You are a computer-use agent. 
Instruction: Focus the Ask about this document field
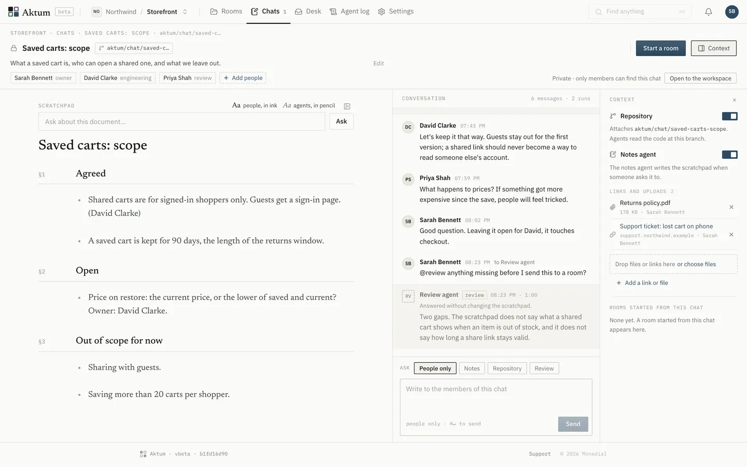coord(182,121)
